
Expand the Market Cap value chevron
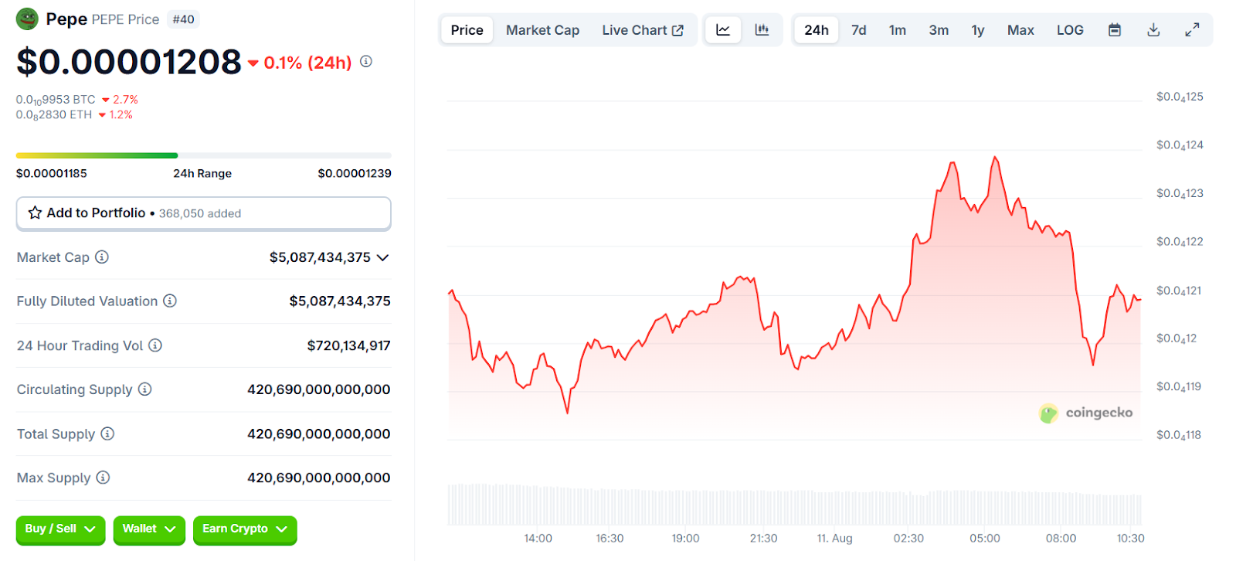[382, 257]
